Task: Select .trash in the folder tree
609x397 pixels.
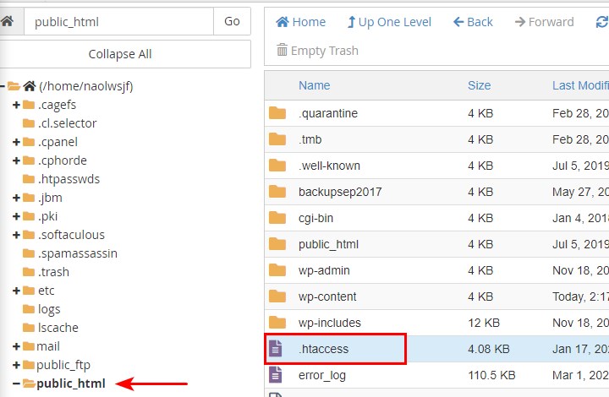Action: pos(53,272)
